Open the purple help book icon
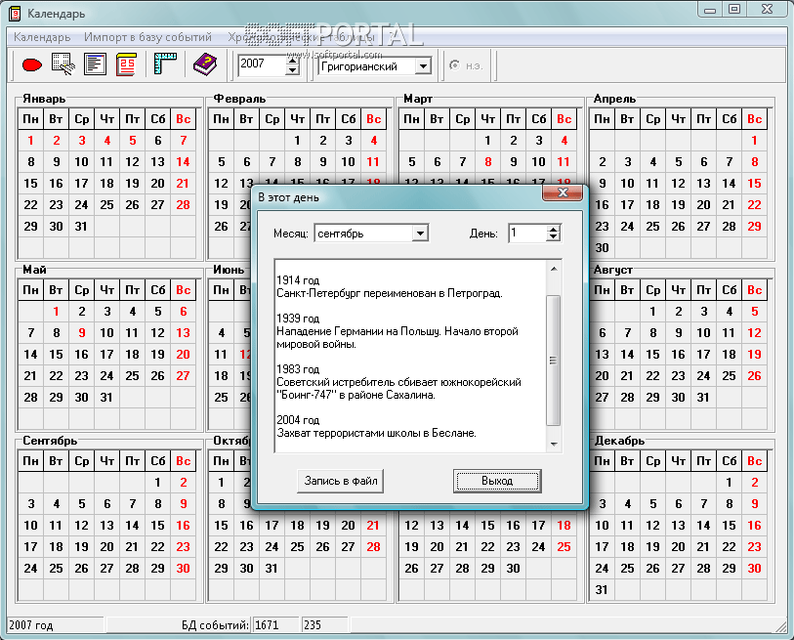 [205, 64]
